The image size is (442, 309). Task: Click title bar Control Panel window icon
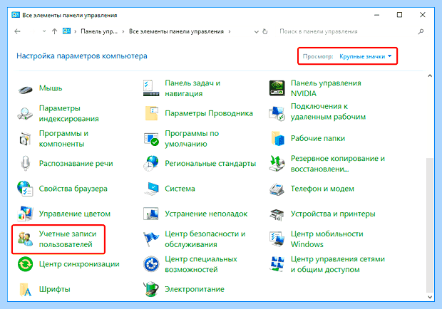point(16,15)
